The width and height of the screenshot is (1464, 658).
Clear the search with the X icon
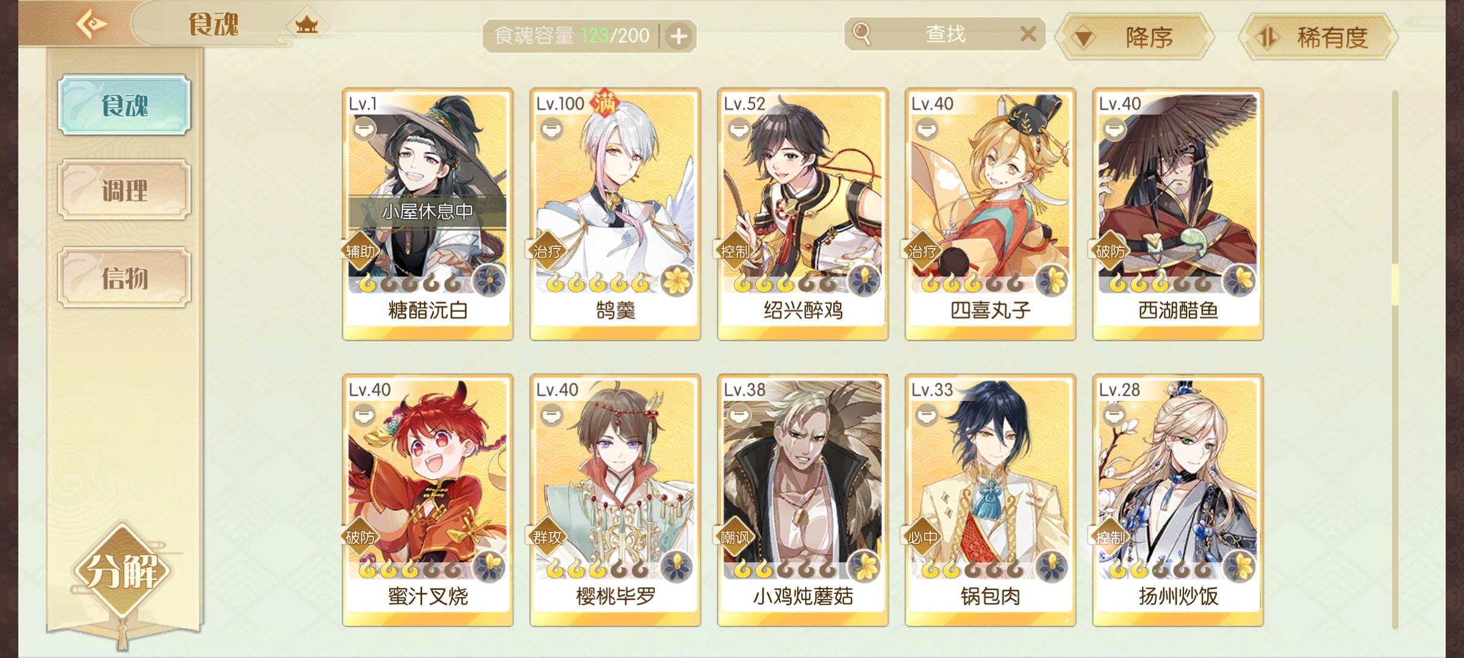(x=1028, y=34)
